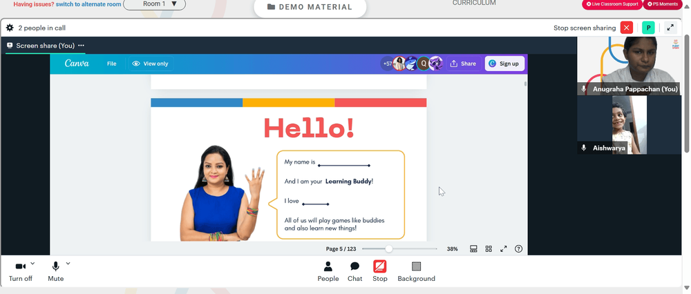Open the CURRICULUM tab
Image resolution: width=691 pixels, height=294 pixels.
point(474,3)
